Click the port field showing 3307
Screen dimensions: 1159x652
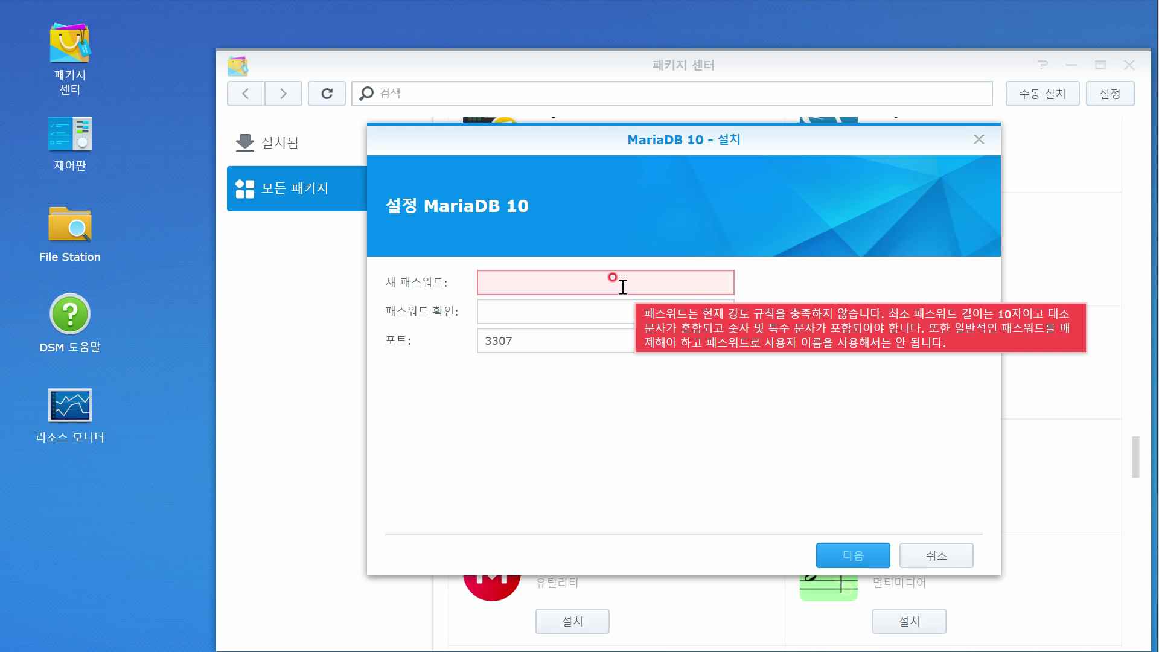(x=554, y=341)
